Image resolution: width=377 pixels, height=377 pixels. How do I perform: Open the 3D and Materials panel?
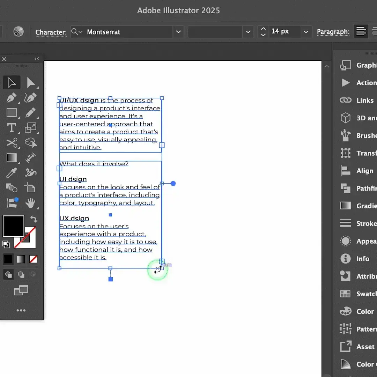(345, 118)
